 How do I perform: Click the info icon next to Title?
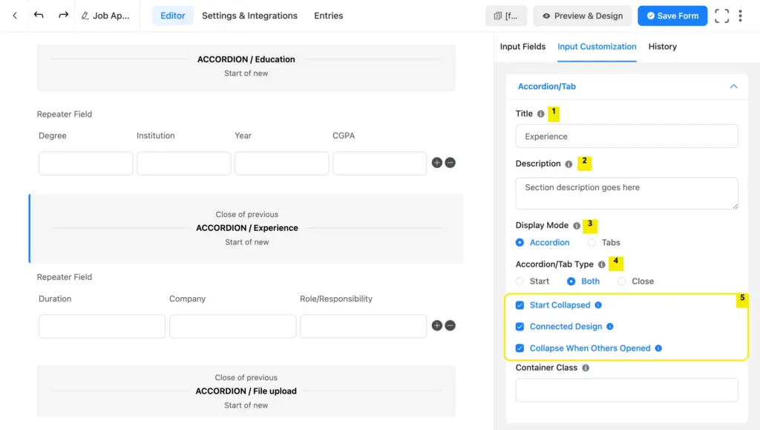point(539,114)
